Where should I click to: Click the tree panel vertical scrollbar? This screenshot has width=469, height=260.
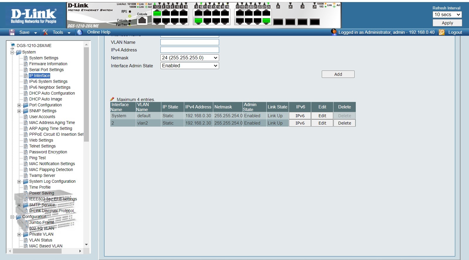point(86,95)
